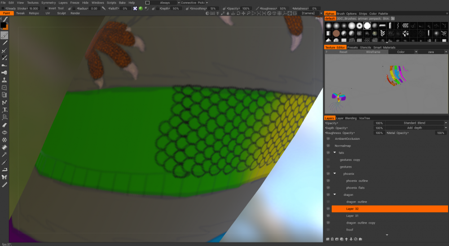This screenshot has height=246, width=449.
Task: Click the Reset button in Texture Editor
Action: click(343, 52)
